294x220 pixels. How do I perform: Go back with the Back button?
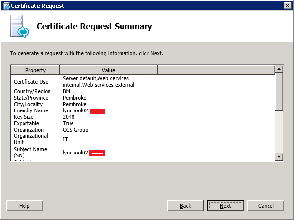point(185,206)
